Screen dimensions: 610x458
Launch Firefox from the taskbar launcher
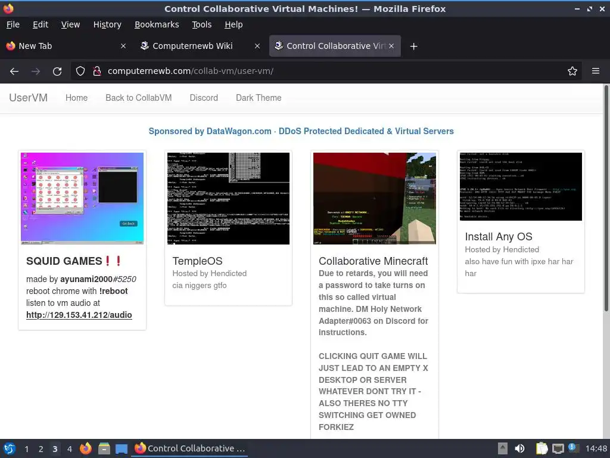86,448
